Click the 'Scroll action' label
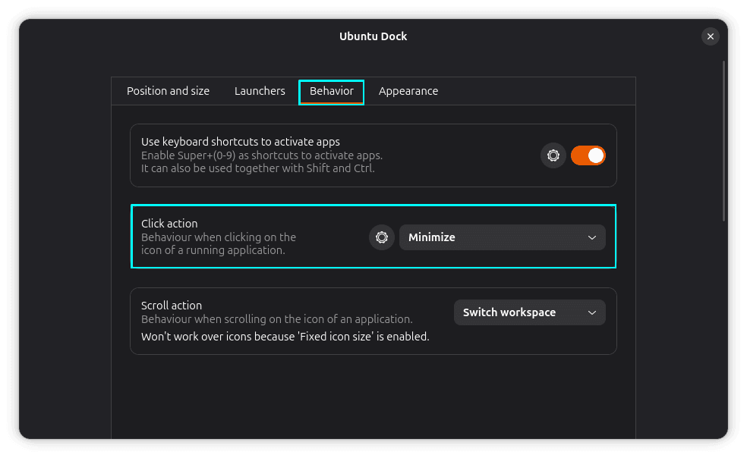 (172, 305)
